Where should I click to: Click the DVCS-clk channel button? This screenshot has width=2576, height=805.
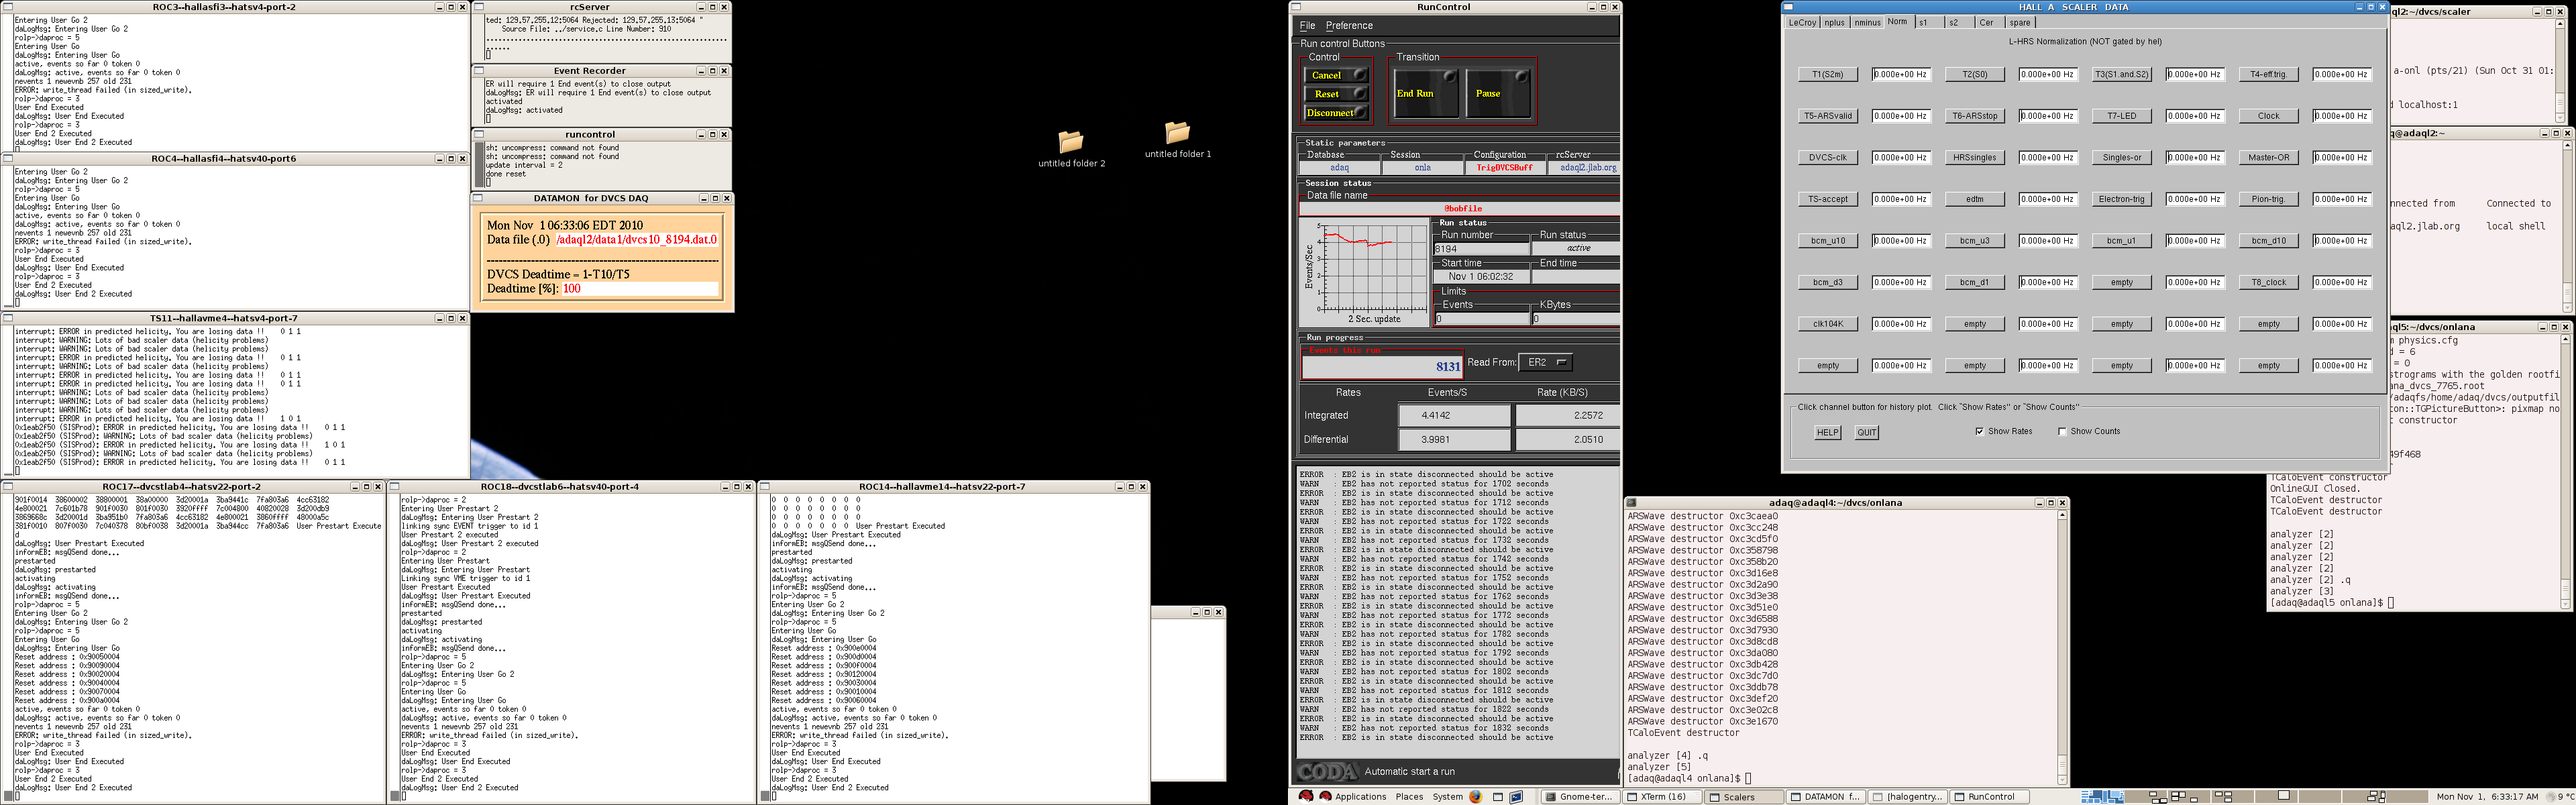[x=1828, y=158]
